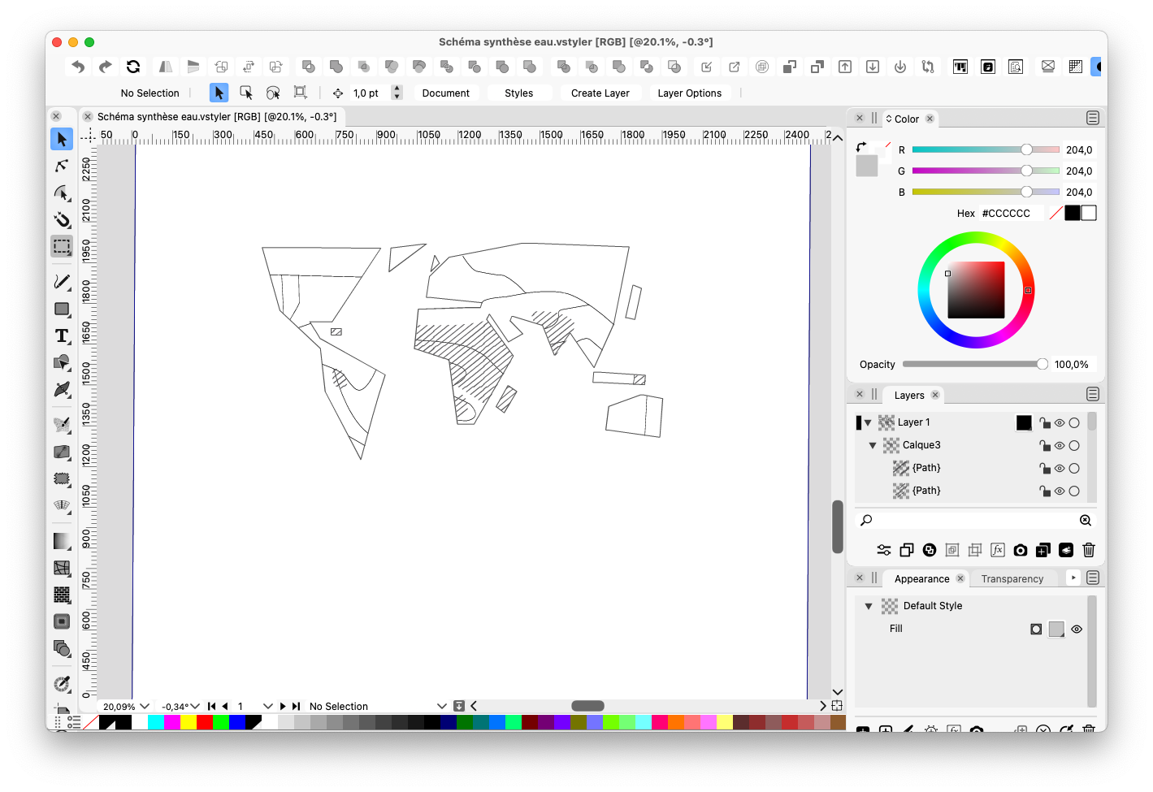Click the red swatch in color palette
Image resolution: width=1153 pixels, height=792 pixels.
(x=205, y=722)
